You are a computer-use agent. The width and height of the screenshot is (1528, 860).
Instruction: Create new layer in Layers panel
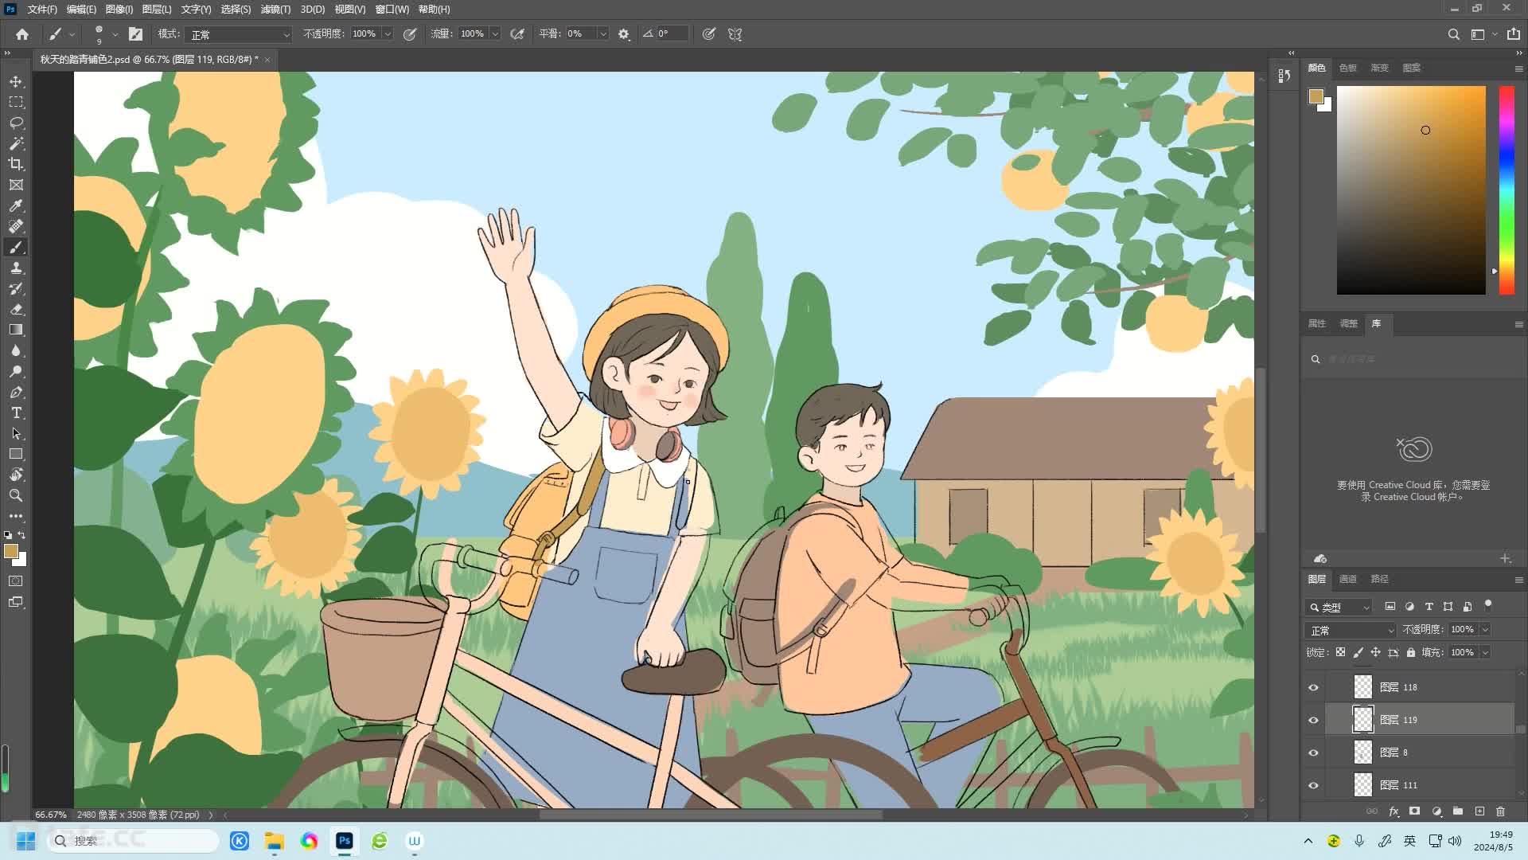(1479, 811)
